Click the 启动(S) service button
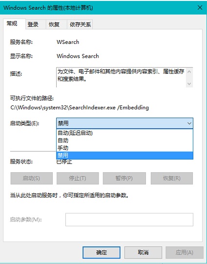Viewport: 207px width, 264px height. 32,178
